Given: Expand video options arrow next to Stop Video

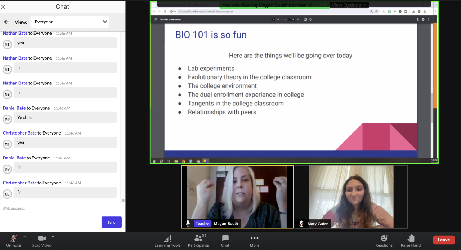Looking at the screenshot, I should pyautogui.click(x=53, y=237).
